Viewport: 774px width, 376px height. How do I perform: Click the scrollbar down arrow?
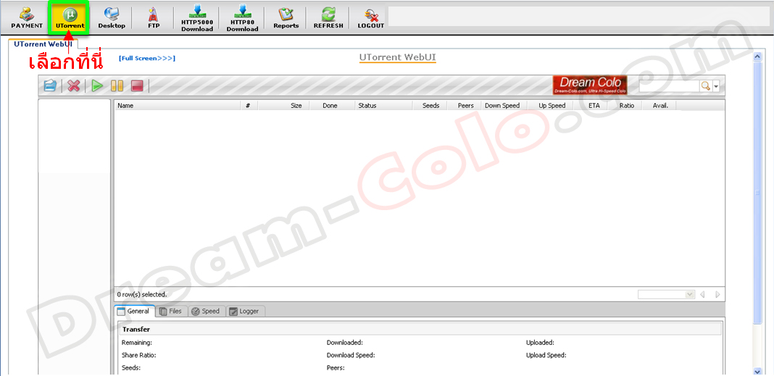[758, 371]
